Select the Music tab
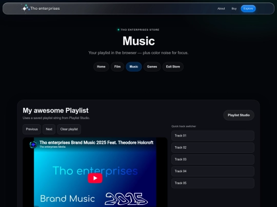This screenshot has height=207, width=277. click(134, 67)
